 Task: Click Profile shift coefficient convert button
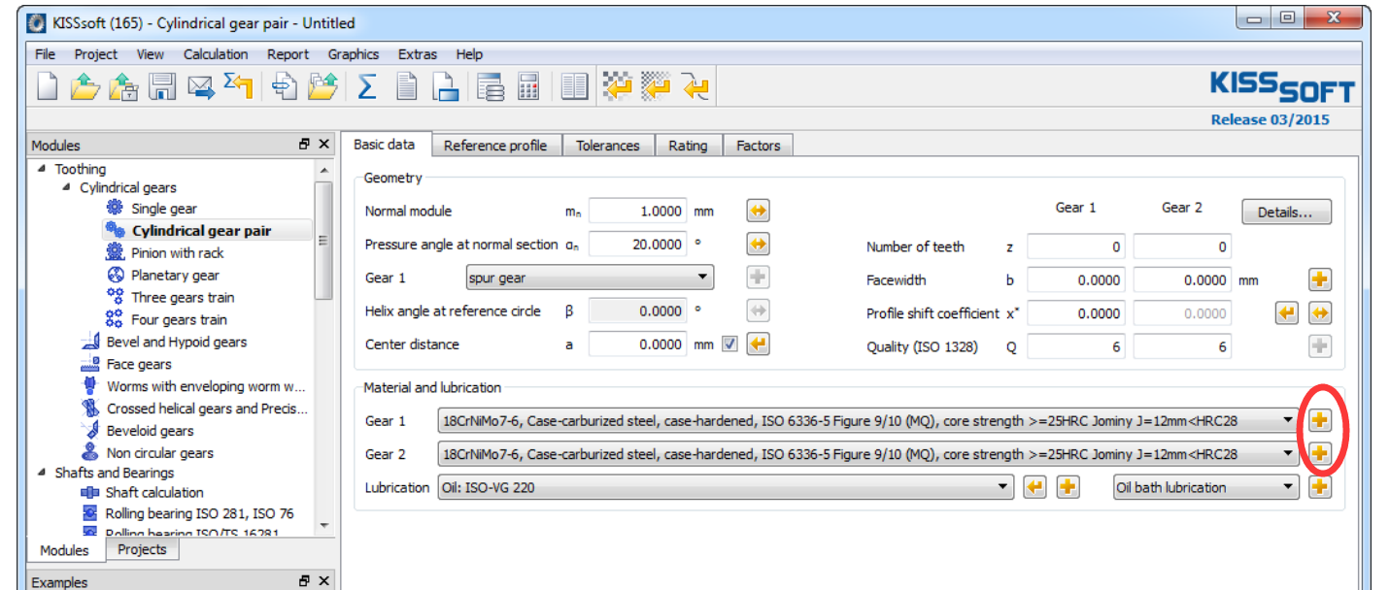(1319, 313)
